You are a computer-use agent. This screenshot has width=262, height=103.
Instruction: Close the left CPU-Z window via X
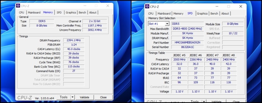click(x=108, y=6)
